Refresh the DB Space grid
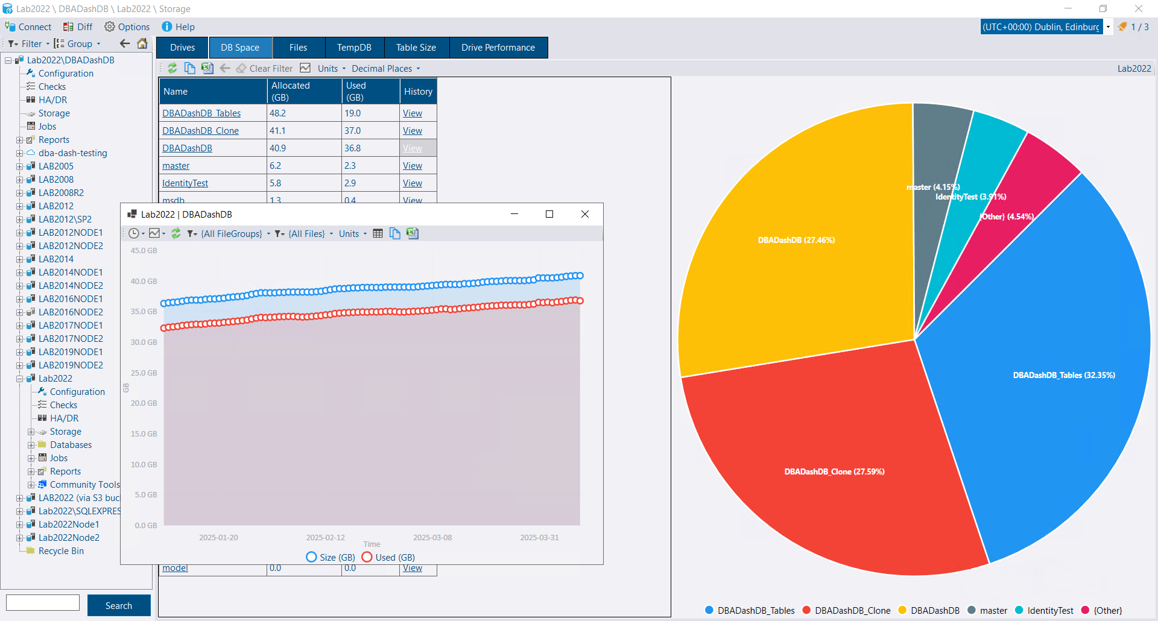This screenshot has height=621, width=1158. [172, 68]
